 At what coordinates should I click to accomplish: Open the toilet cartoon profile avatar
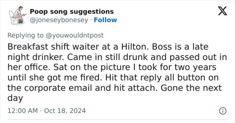coord(17,15)
